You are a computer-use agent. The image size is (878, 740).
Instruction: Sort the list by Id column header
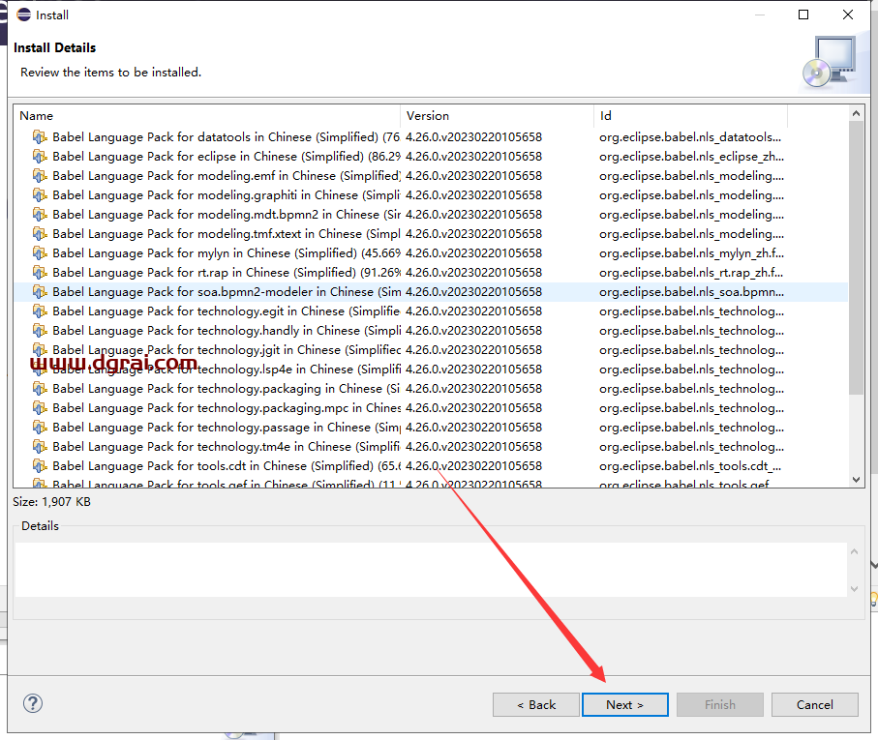[x=690, y=116]
